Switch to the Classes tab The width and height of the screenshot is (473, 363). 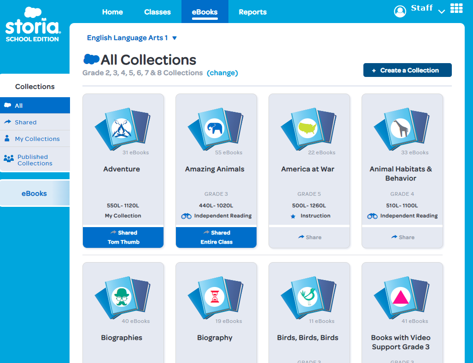coord(158,12)
